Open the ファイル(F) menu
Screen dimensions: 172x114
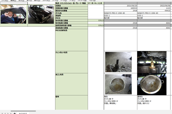pyautogui.click(x=5, y=1)
